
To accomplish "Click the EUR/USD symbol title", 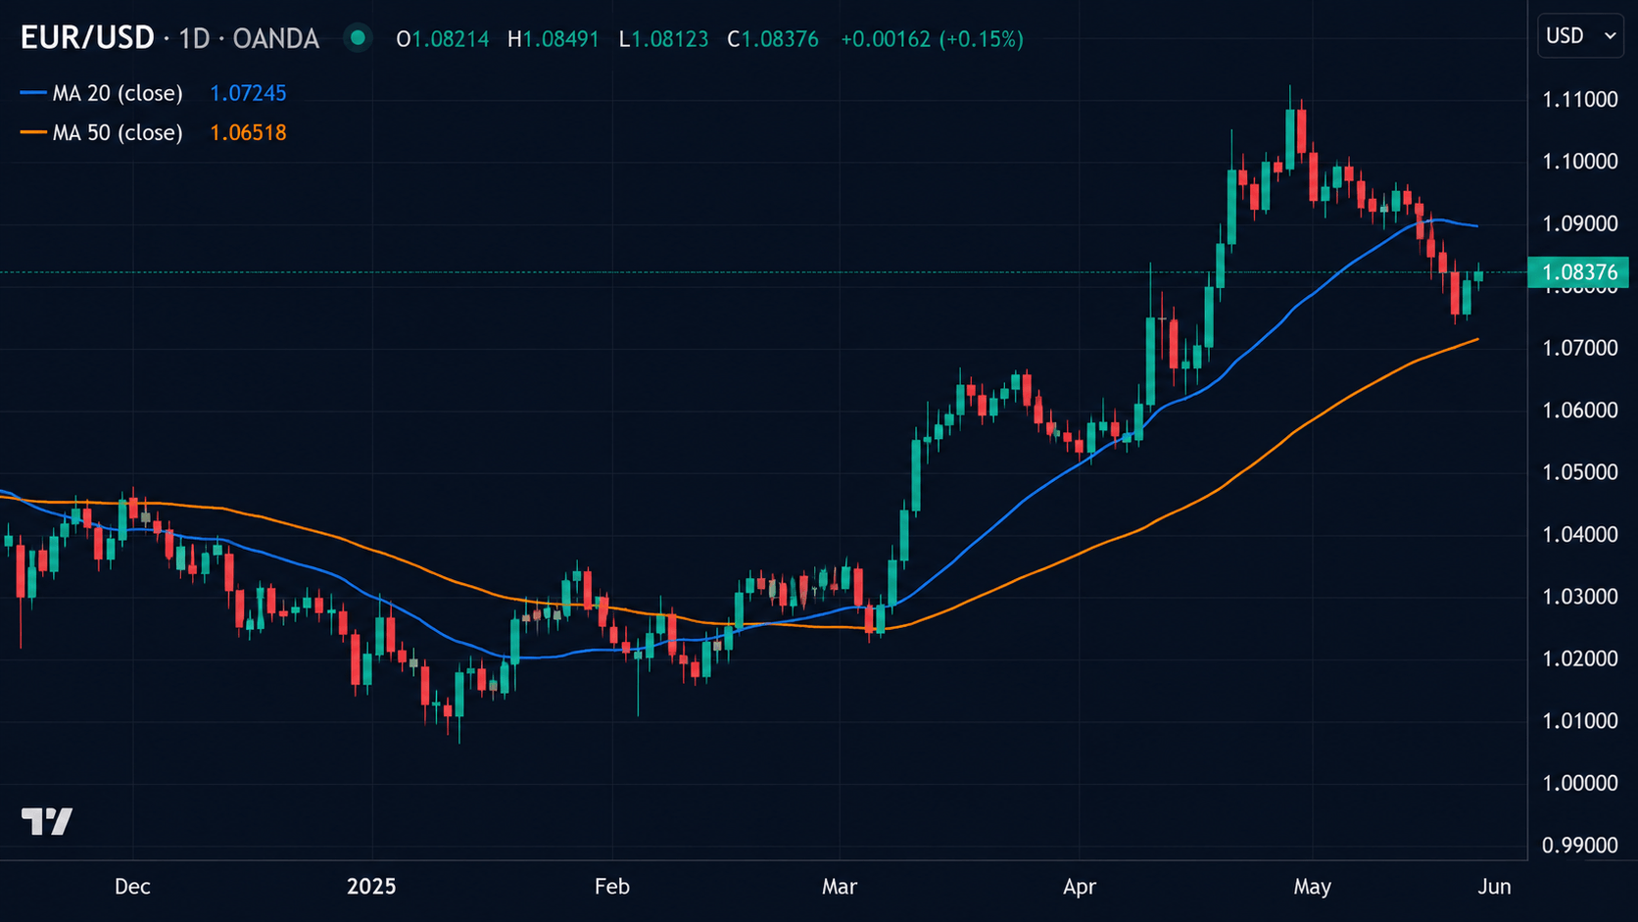I will coord(87,38).
